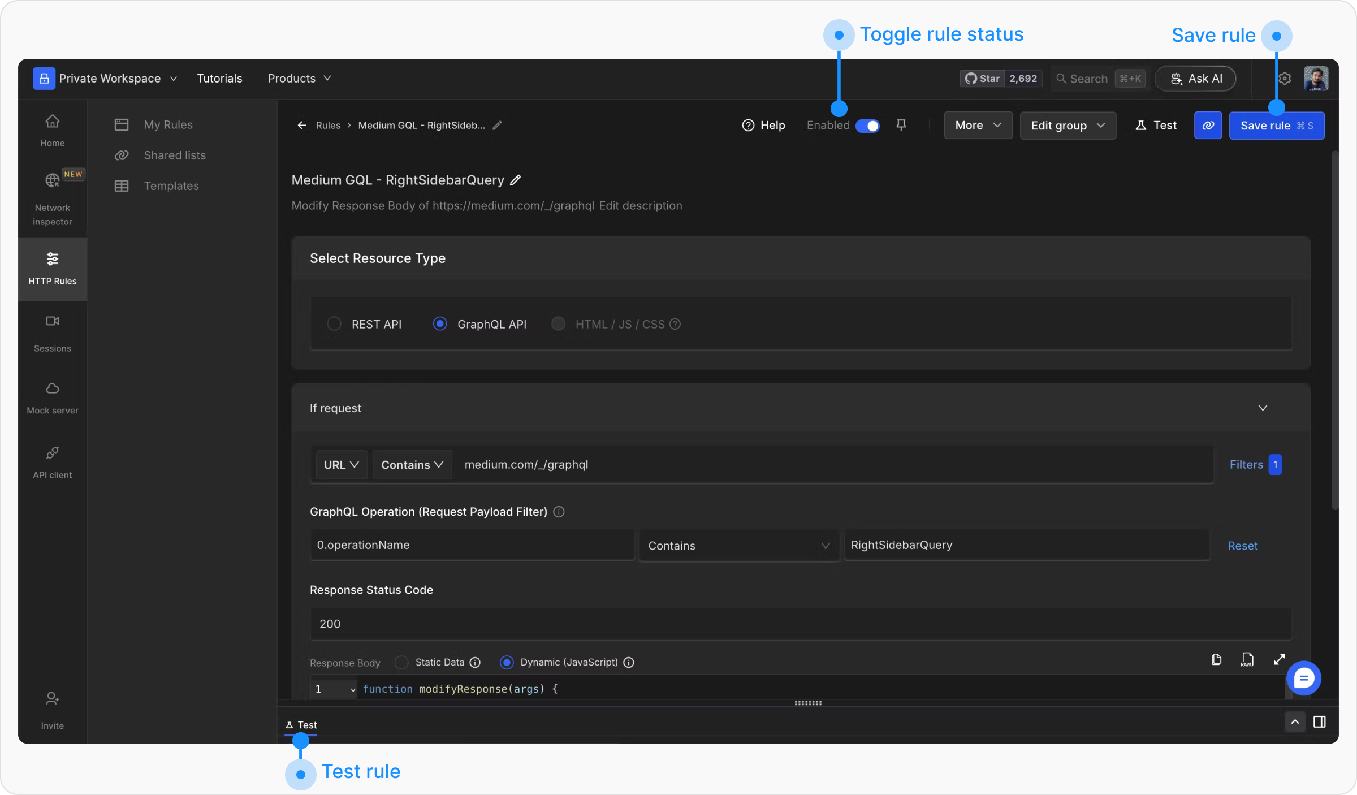Click the share link icon button

[1208, 126]
